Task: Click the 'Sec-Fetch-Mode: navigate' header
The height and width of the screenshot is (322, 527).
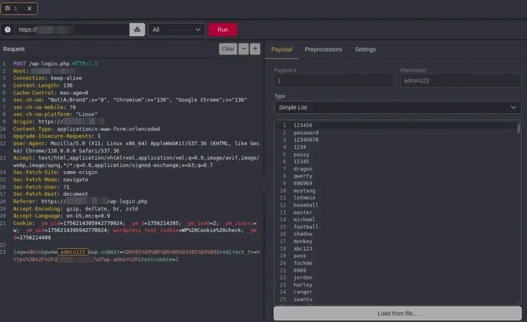Action: pos(50,180)
